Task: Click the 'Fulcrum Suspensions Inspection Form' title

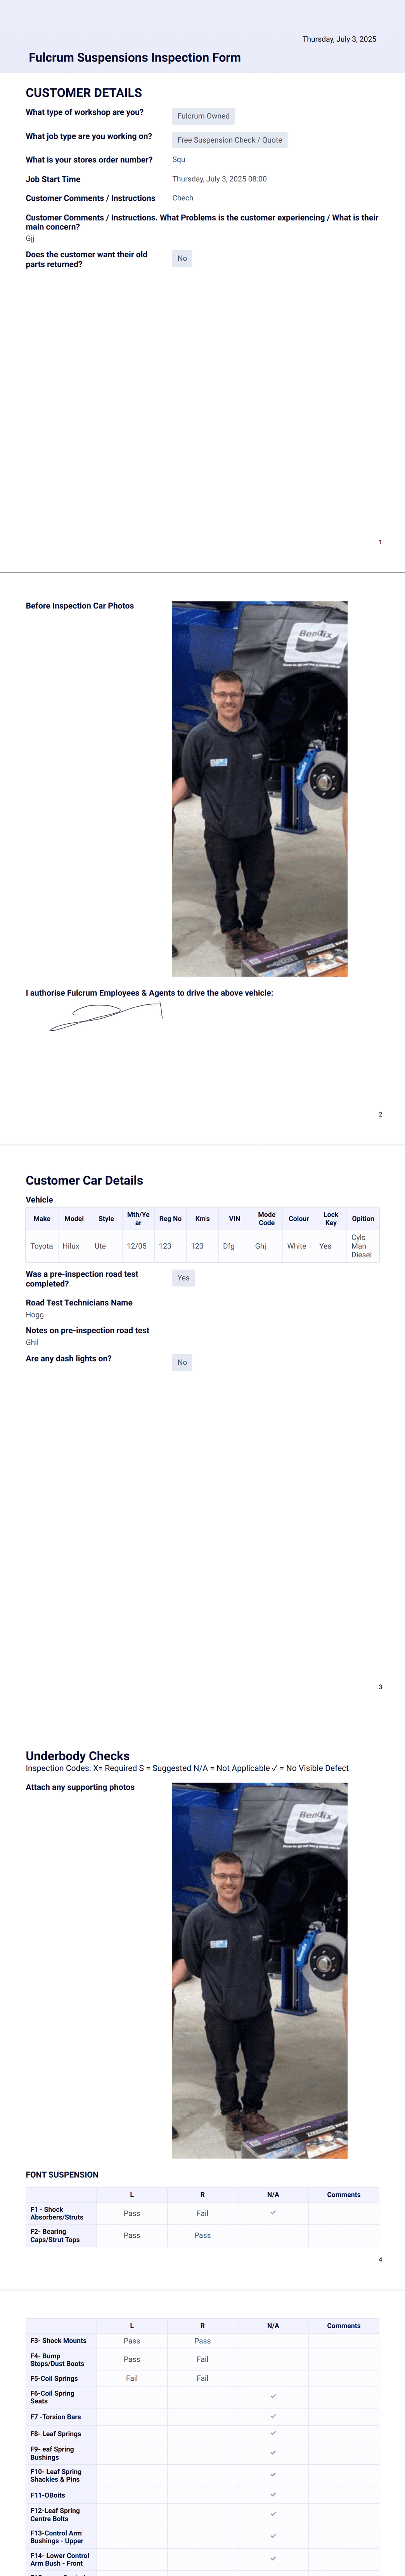Action: (x=135, y=58)
